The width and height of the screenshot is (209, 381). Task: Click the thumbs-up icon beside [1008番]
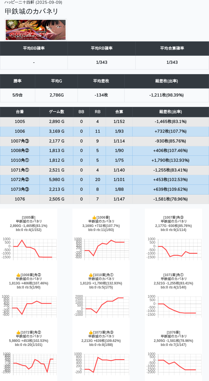(x=18, y=275)
